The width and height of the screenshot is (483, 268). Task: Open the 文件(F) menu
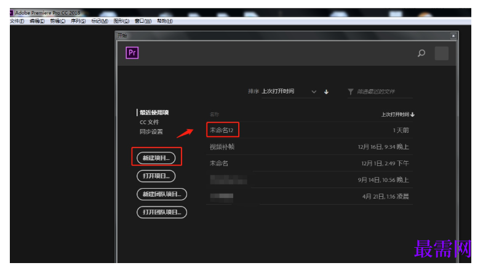[17, 21]
